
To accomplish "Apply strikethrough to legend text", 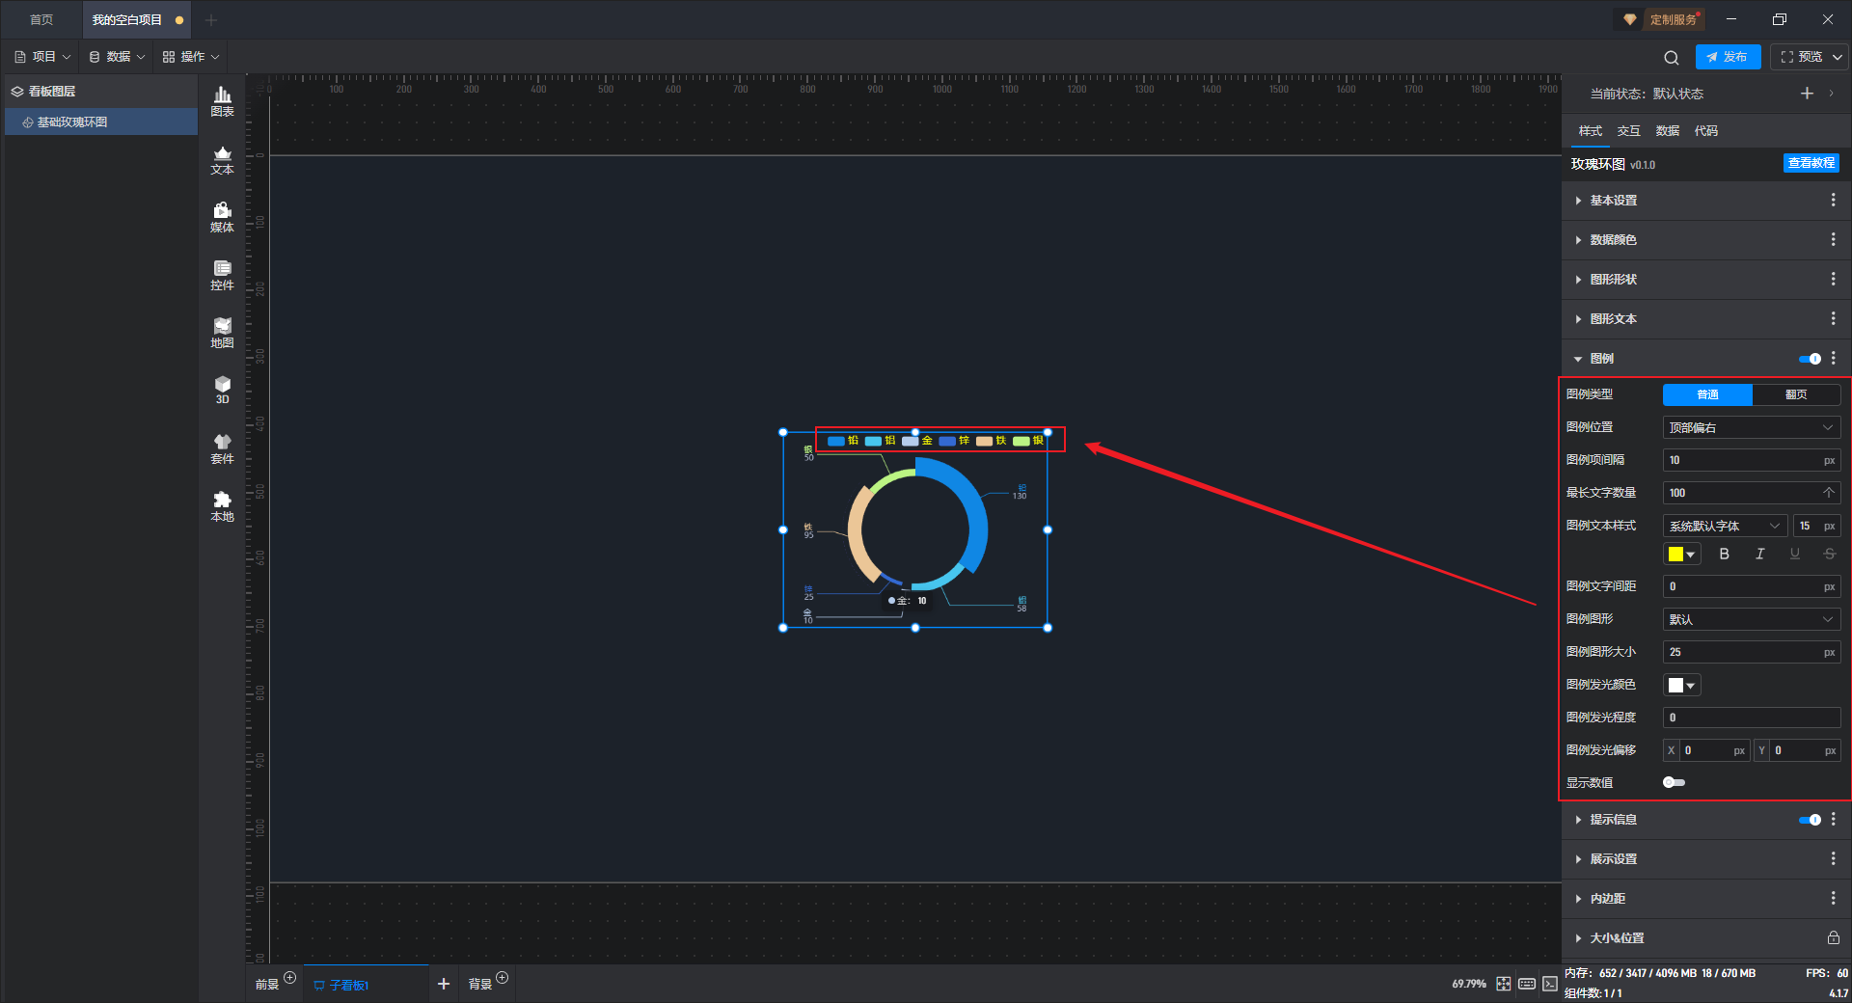I will pyautogui.click(x=1829, y=554).
